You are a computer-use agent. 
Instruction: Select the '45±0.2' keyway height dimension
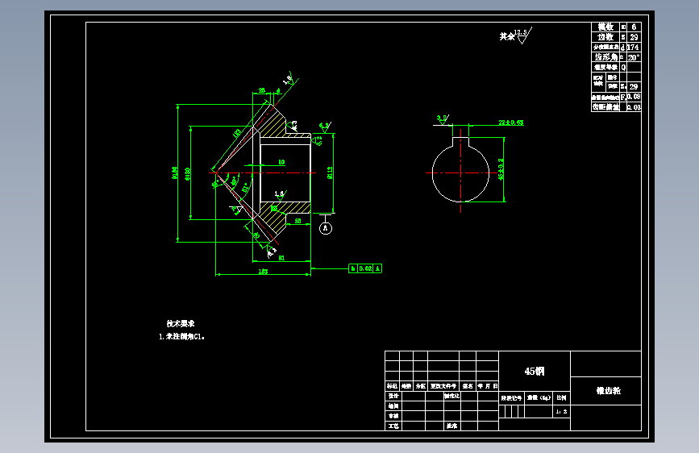click(x=501, y=169)
